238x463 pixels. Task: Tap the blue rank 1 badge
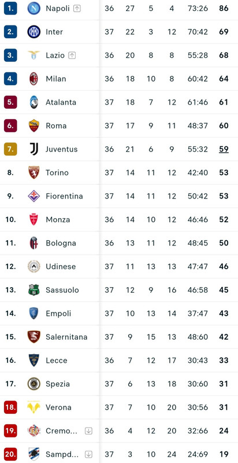pos(10,8)
